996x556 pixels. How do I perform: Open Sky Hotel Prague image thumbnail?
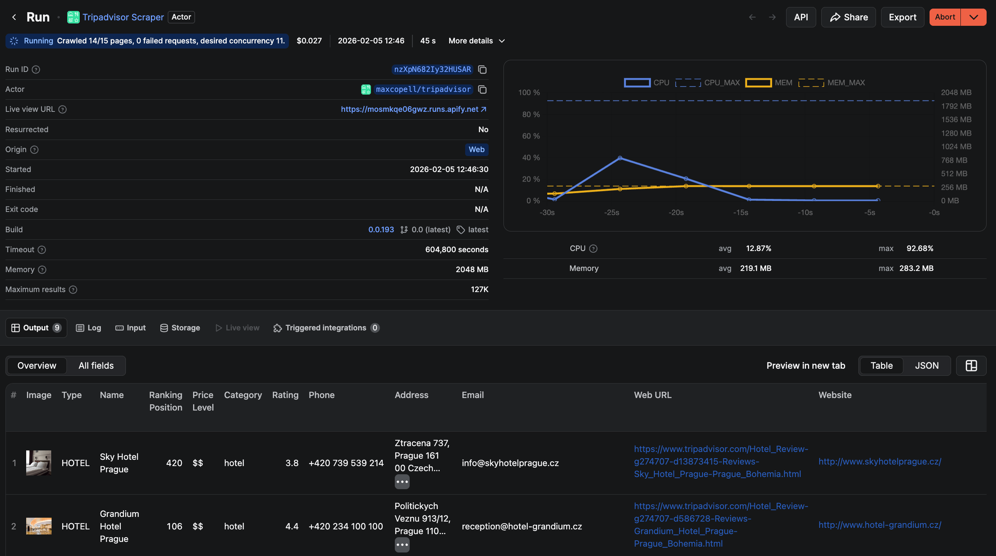[39, 463]
